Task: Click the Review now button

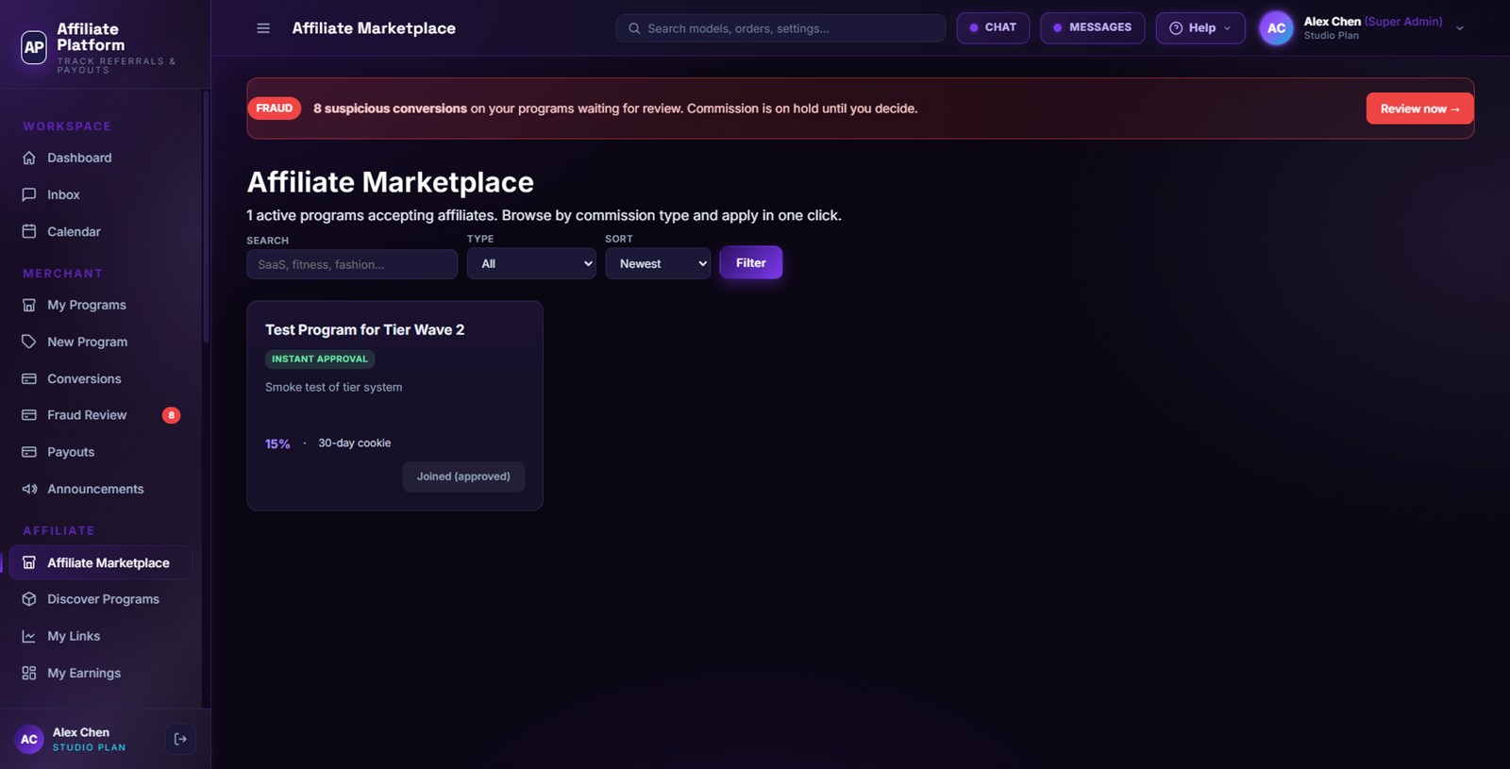Action: click(1419, 109)
